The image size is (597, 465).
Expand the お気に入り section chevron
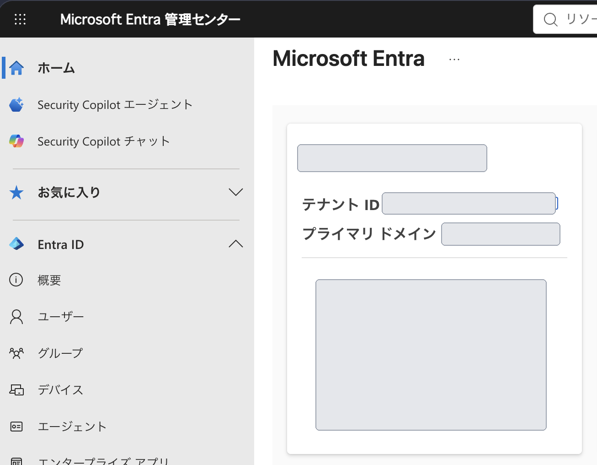point(236,192)
